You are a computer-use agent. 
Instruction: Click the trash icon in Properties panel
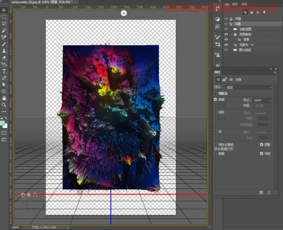(x=269, y=193)
